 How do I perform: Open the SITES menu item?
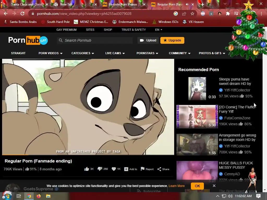(x=90, y=30)
